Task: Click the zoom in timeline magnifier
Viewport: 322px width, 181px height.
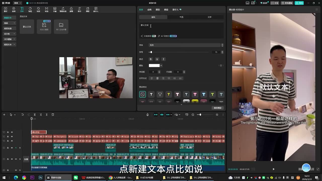Action: [217, 115]
